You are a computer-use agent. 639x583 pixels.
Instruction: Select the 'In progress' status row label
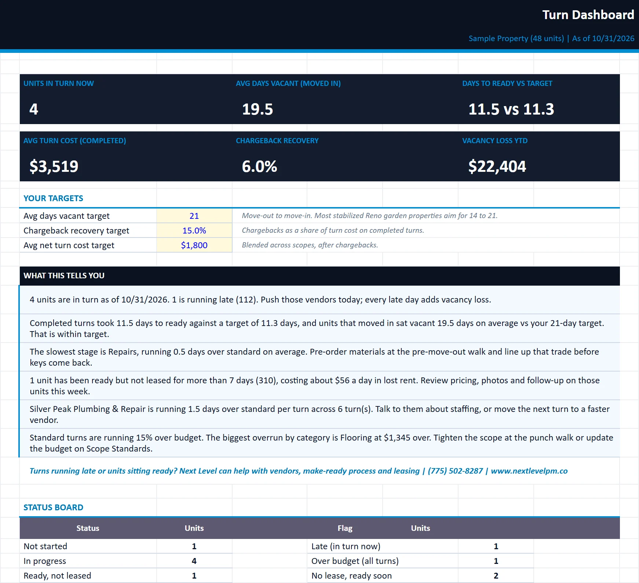coord(45,561)
